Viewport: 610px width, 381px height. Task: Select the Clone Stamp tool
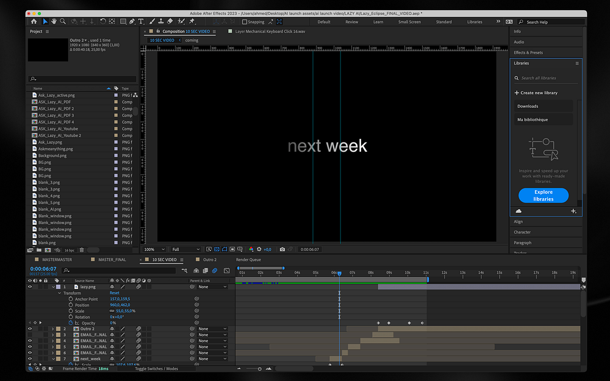[x=161, y=22]
